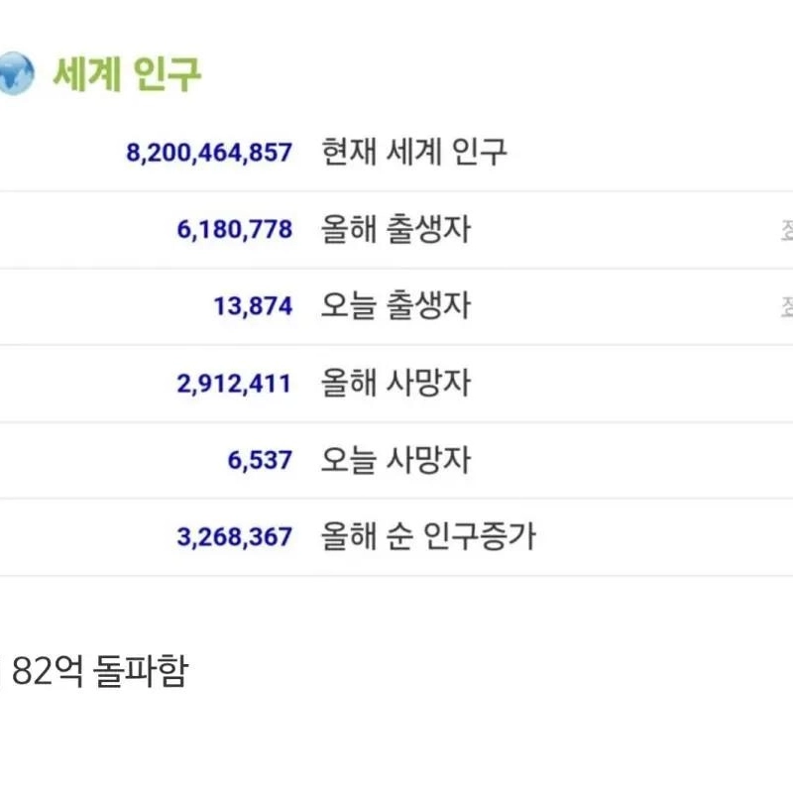Viewport: 793px width, 793px height.
Task: Select the 13,874 figure
Action: pos(253,306)
